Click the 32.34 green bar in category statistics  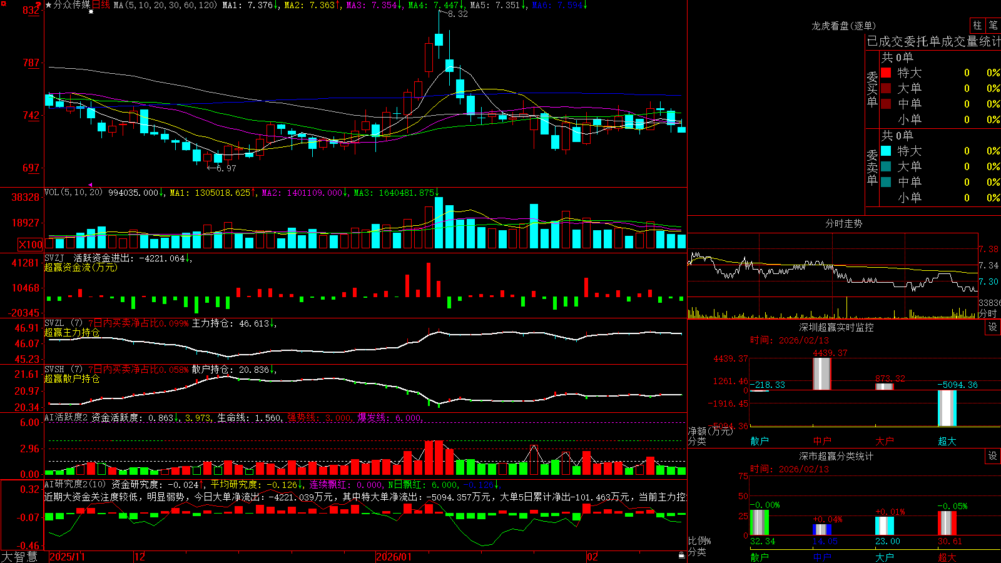tap(760, 523)
